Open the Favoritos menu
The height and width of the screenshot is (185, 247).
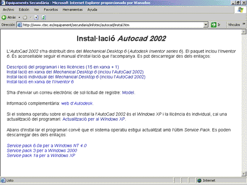51,10
